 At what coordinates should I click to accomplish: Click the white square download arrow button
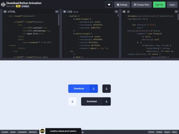(x=72, y=101)
